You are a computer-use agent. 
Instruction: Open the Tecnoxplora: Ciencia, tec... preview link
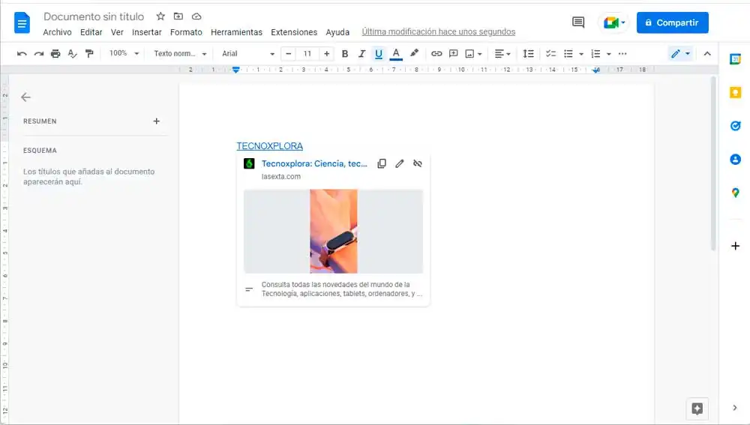[314, 163]
